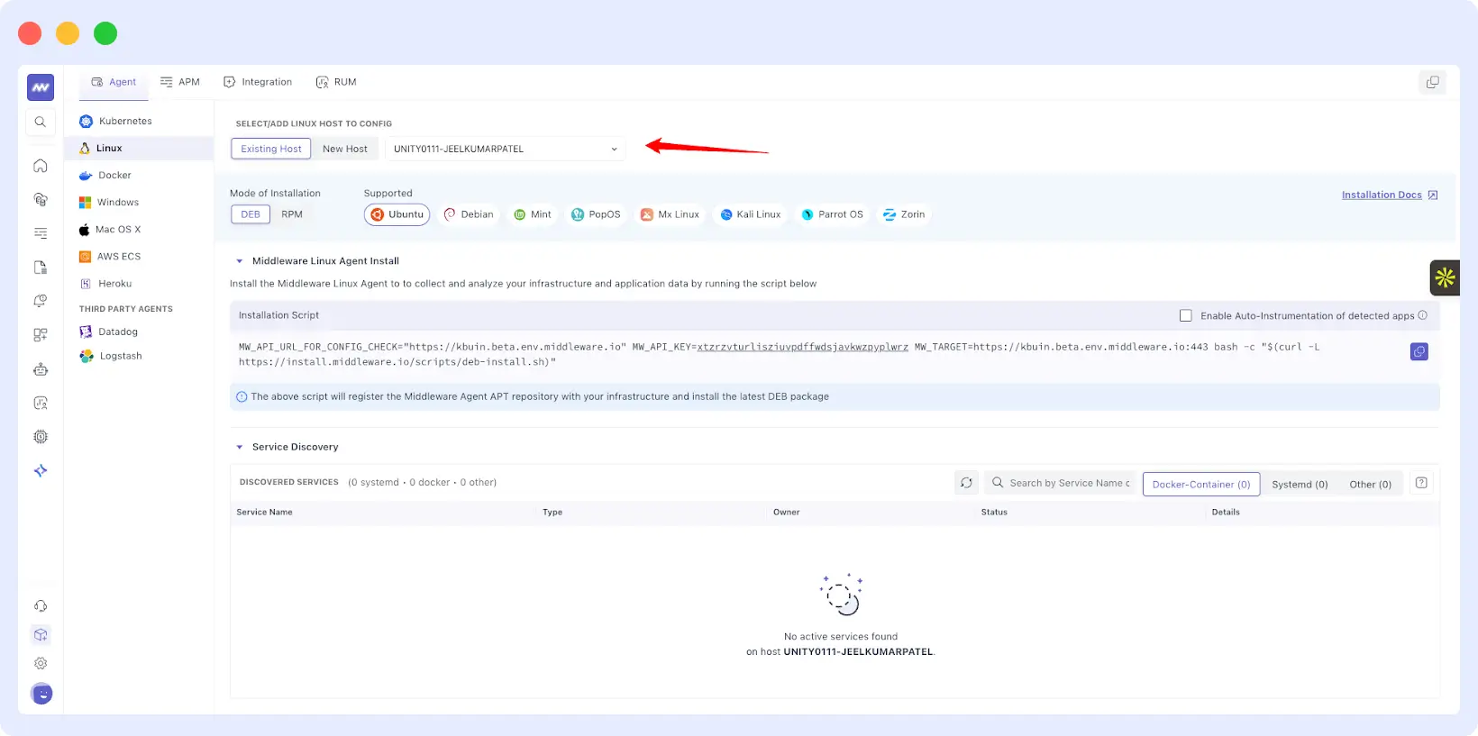The image size is (1478, 736).
Task: Open the home icon in sidebar
Action: point(41,166)
